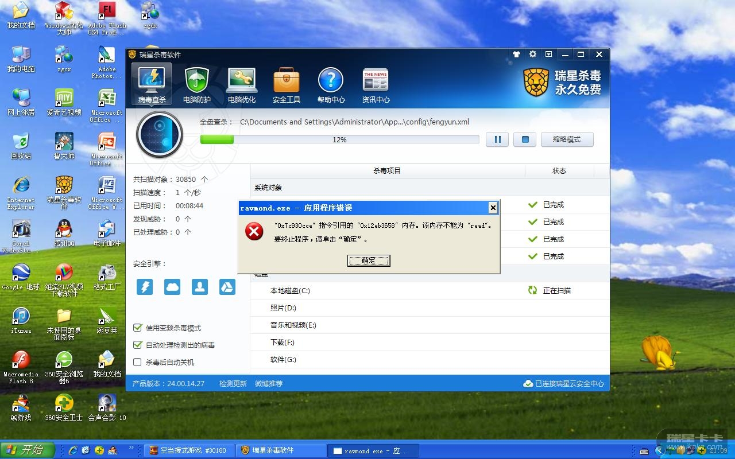
Task: Select the 软件(G:) drive row
Action: 430,359
